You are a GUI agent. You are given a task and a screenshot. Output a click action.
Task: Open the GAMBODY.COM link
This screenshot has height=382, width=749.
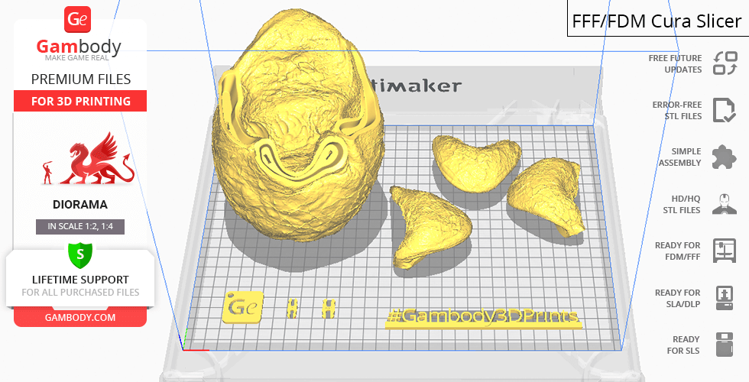coord(79,317)
